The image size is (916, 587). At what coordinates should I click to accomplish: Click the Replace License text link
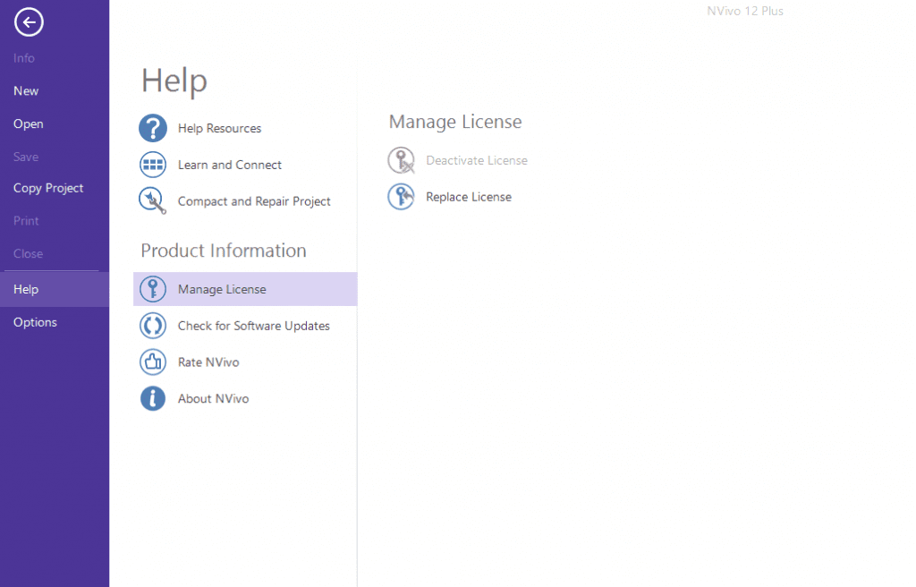point(469,197)
